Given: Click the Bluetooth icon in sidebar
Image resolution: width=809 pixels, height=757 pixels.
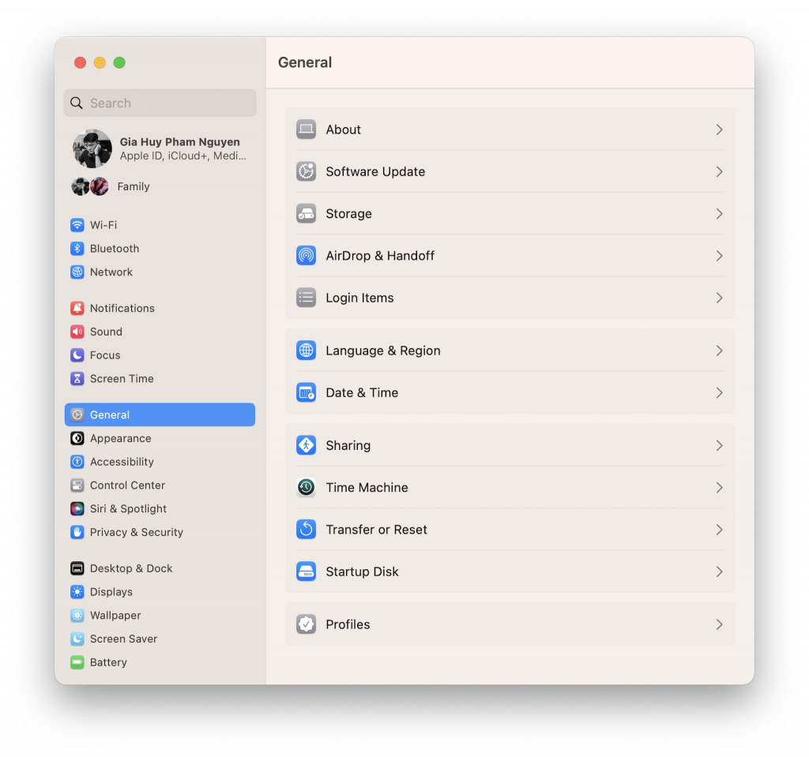Looking at the screenshot, I should point(77,249).
